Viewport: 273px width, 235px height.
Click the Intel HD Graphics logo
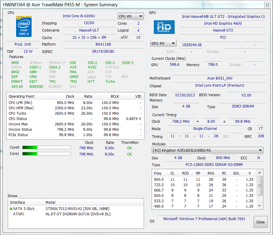(164, 27)
